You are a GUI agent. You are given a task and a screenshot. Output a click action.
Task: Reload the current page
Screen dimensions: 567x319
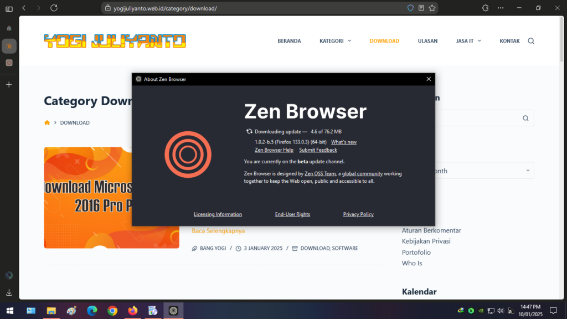[54, 8]
